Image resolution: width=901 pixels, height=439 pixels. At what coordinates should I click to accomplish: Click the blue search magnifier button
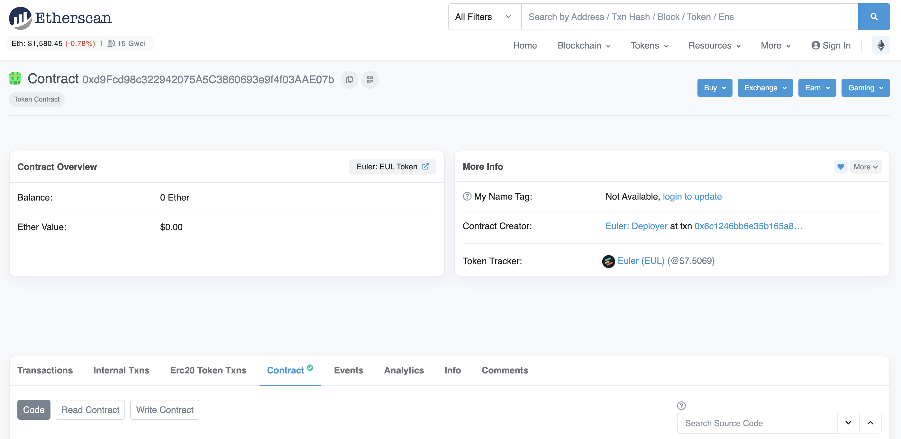tap(873, 17)
